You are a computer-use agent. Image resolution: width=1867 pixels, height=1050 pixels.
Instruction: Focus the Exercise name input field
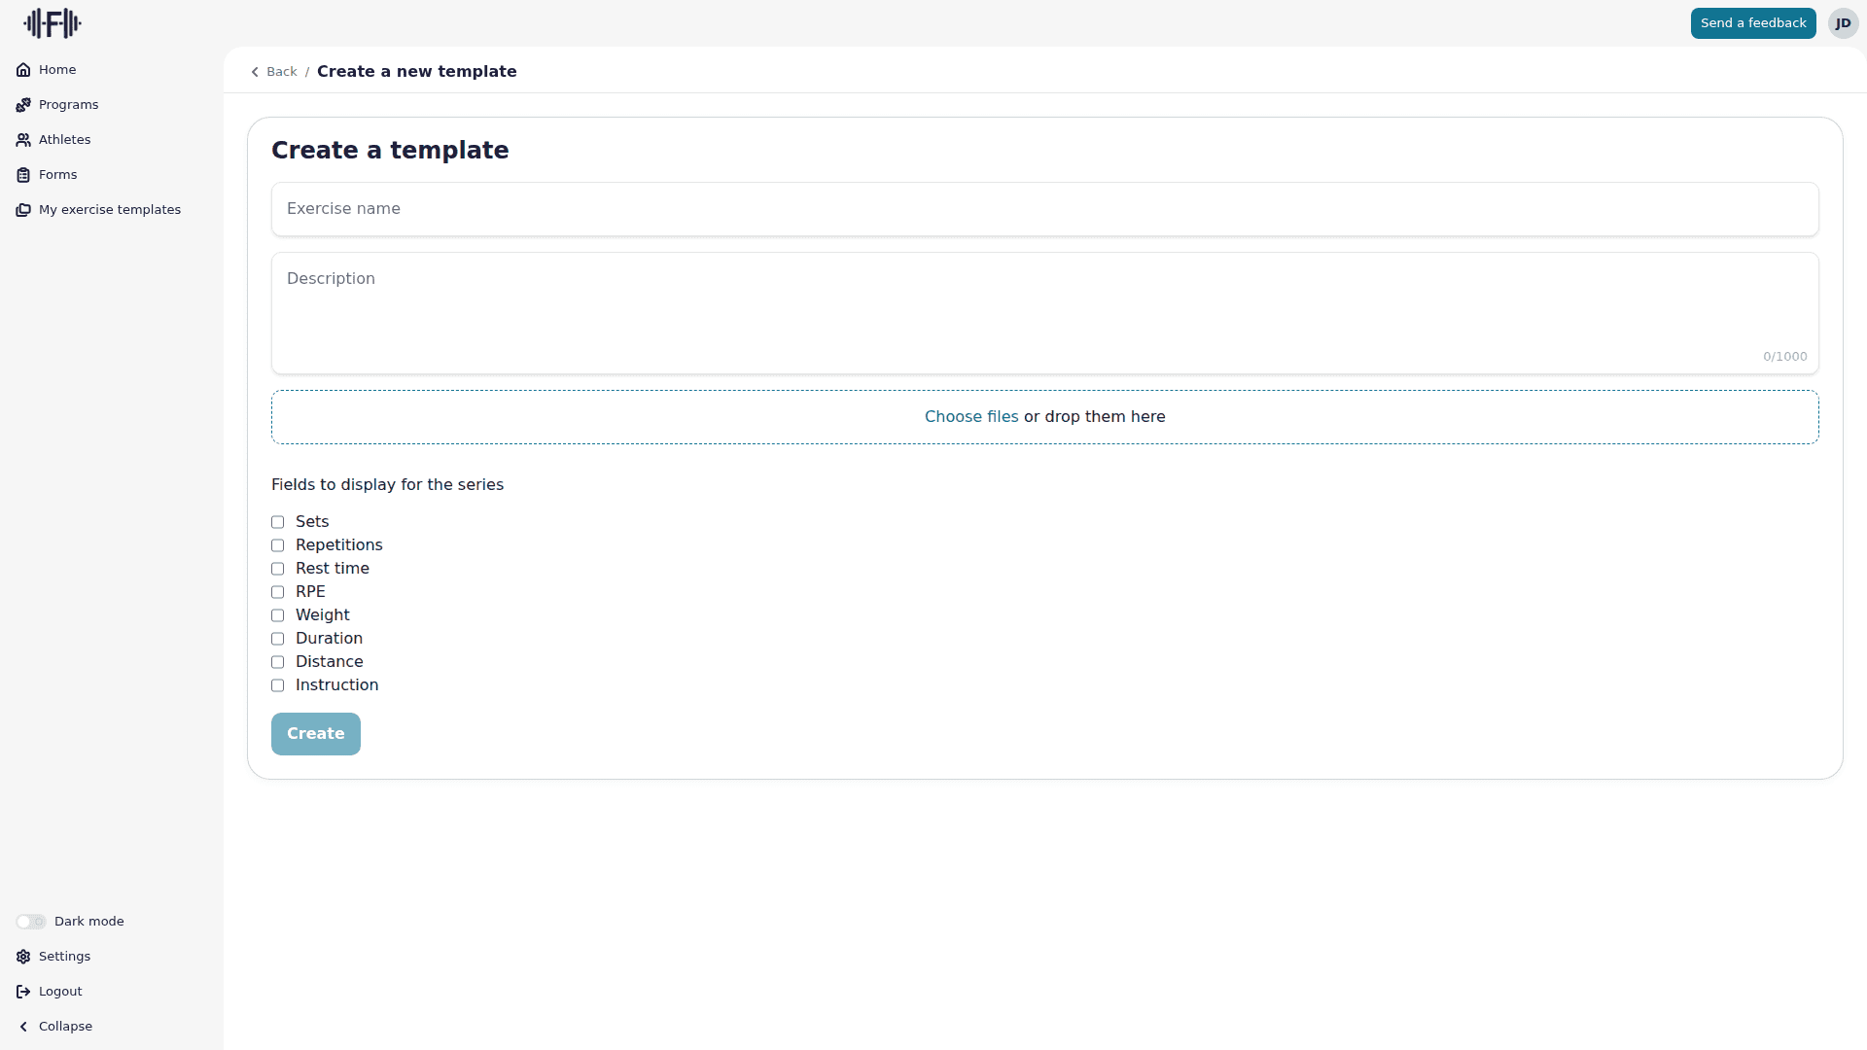pos(1045,209)
